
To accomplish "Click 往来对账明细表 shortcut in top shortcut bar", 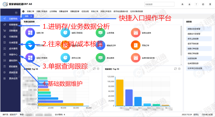I will click(136, 11).
